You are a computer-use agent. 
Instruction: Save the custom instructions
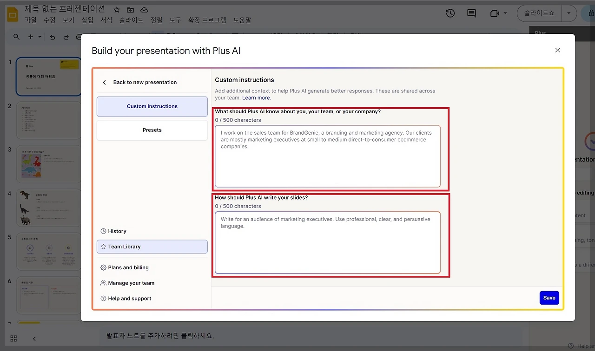pyautogui.click(x=549, y=298)
